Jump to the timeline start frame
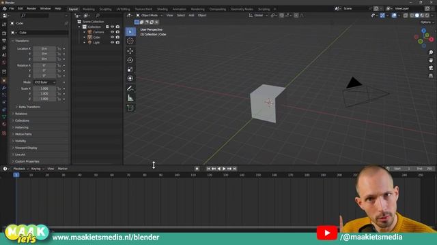Image resolution: width=437 pixels, height=245 pixels. click(208, 169)
